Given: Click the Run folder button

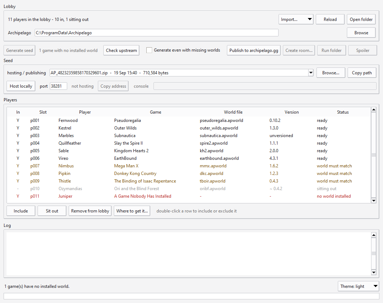Looking at the screenshot, I should point(331,50).
